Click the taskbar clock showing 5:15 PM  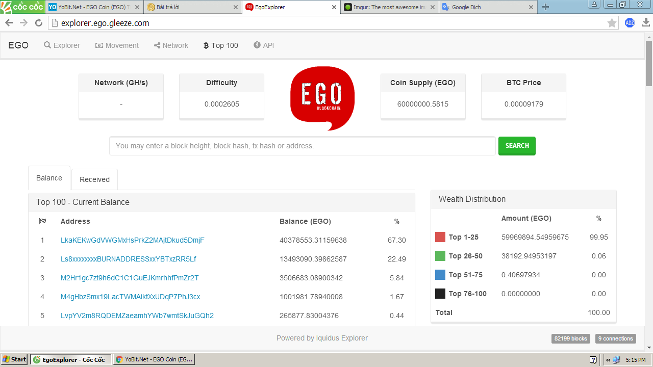click(635, 359)
